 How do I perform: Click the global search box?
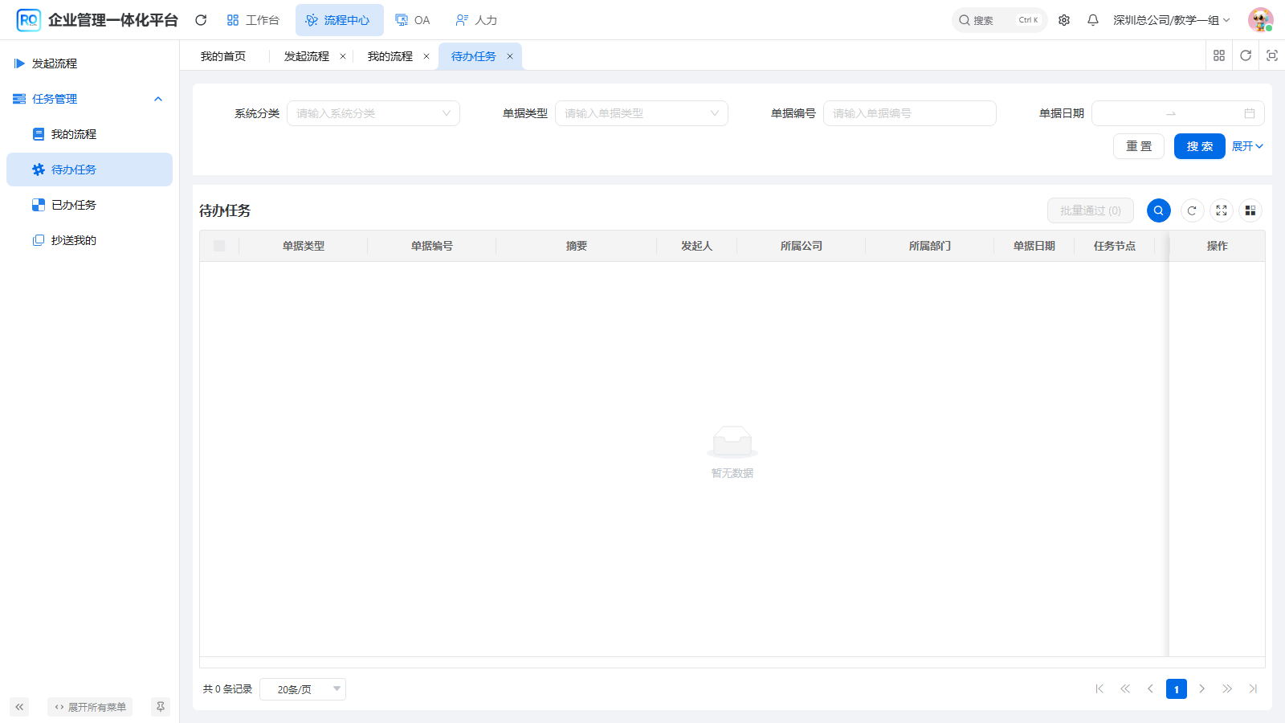pyautogui.click(x=1000, y=20)
